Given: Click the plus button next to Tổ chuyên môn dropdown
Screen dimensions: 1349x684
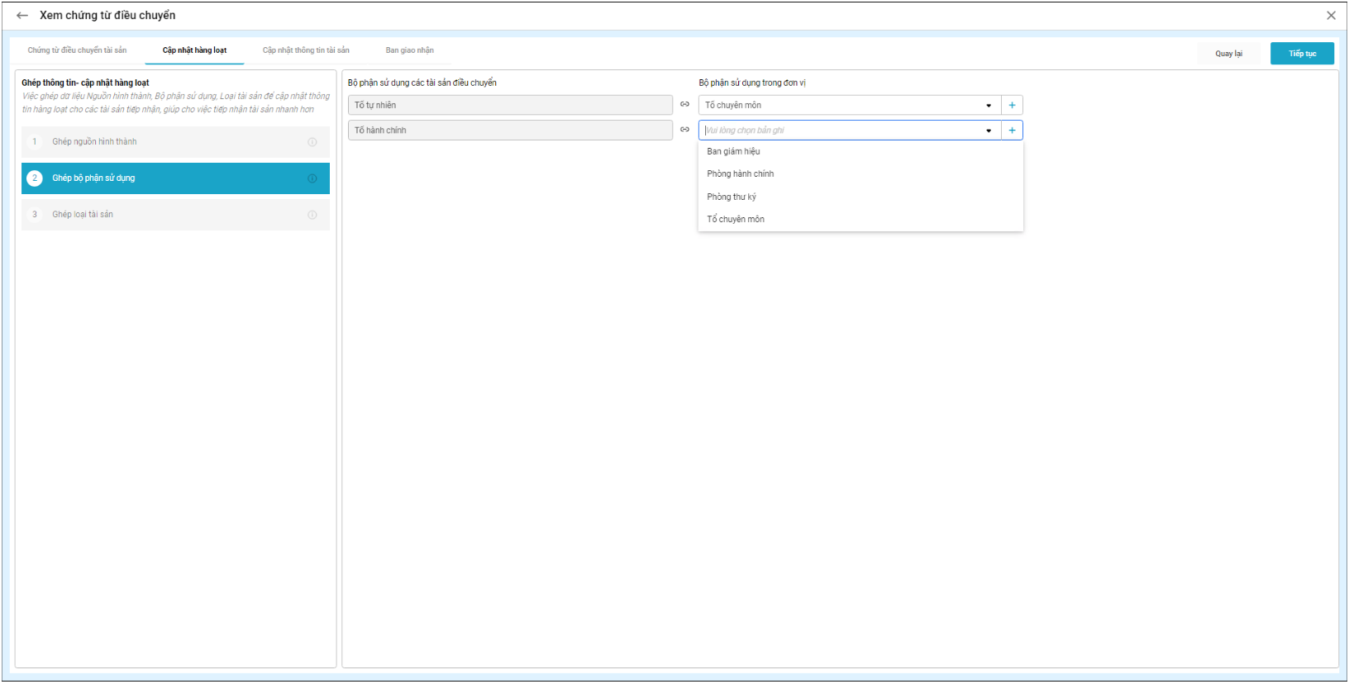Looking at the screenshot, I should tap(1012, 106).
